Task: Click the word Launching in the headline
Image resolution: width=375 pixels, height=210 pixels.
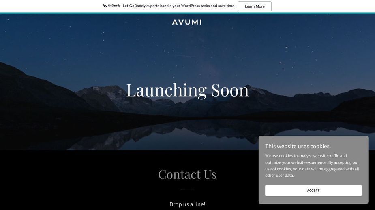Action: pyautogui.click(x=167, y=90)
